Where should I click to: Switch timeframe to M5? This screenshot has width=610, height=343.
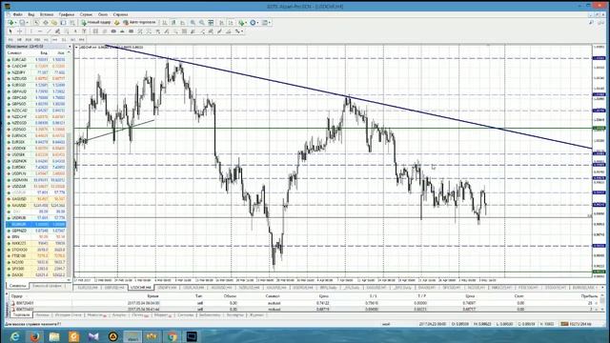(19, 40)
